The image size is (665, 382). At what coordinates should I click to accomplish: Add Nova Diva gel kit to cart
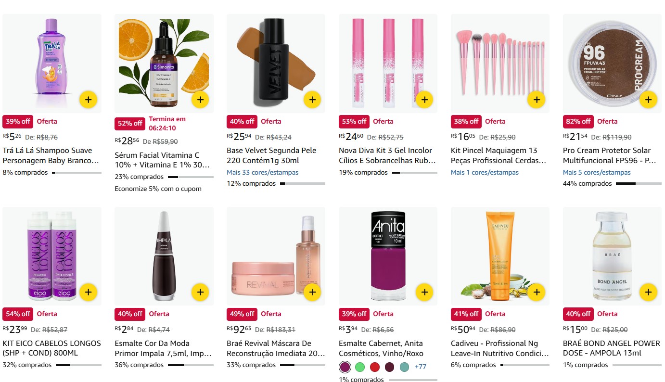[424, 100]
